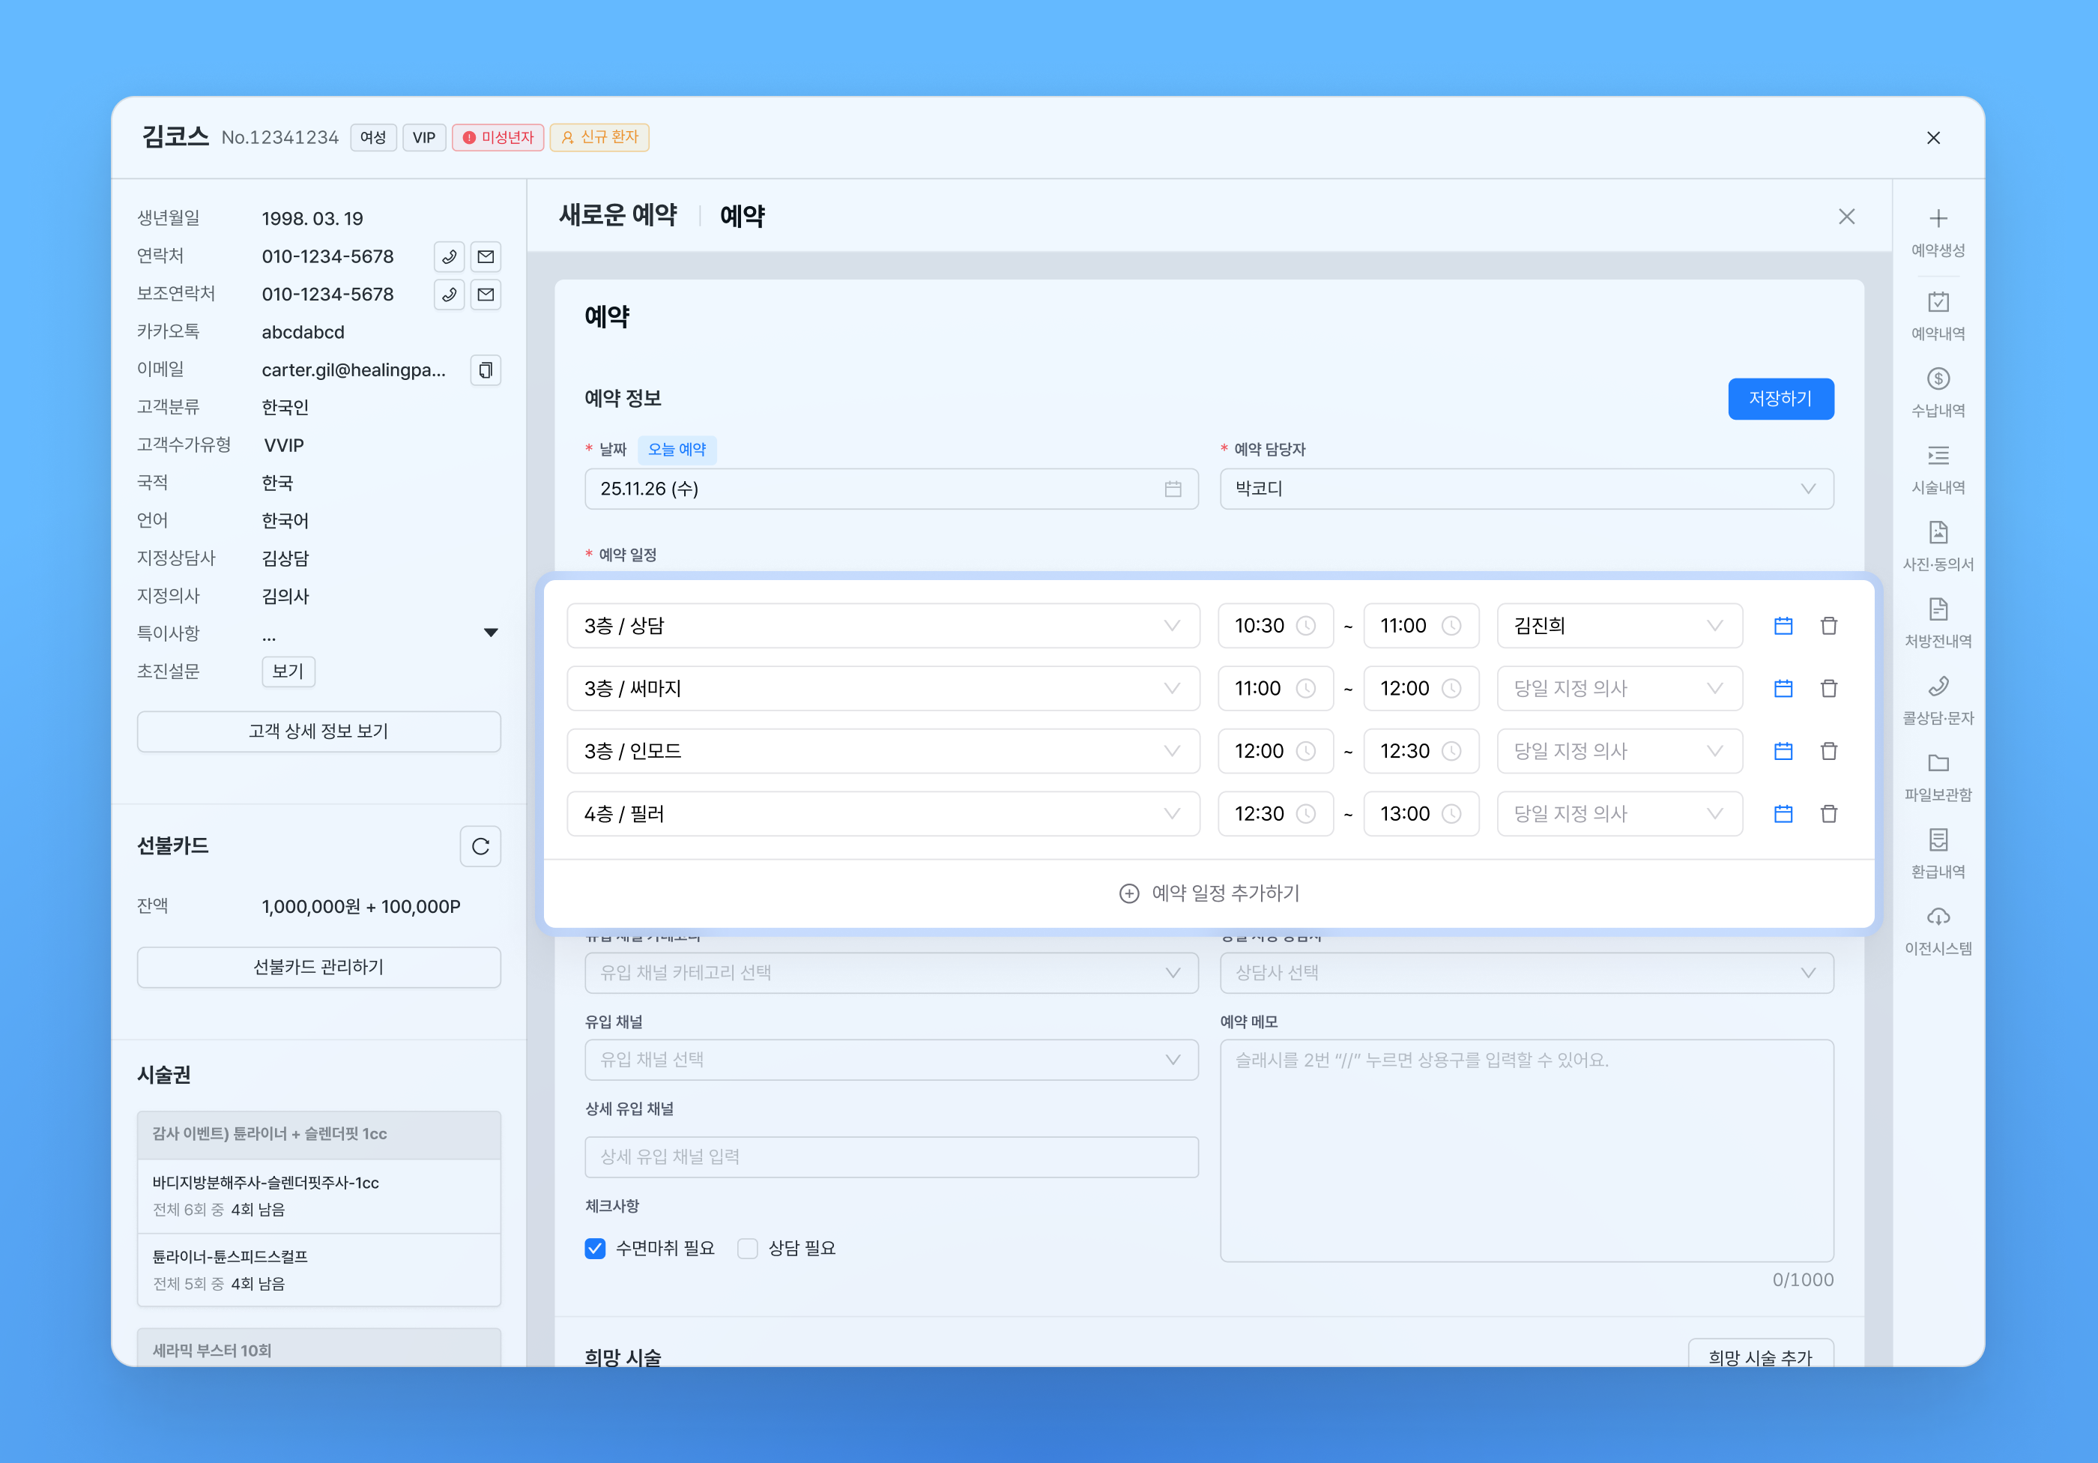
Task: Expand the 특이사항 notes arrow
Action: tap(491, 633)
